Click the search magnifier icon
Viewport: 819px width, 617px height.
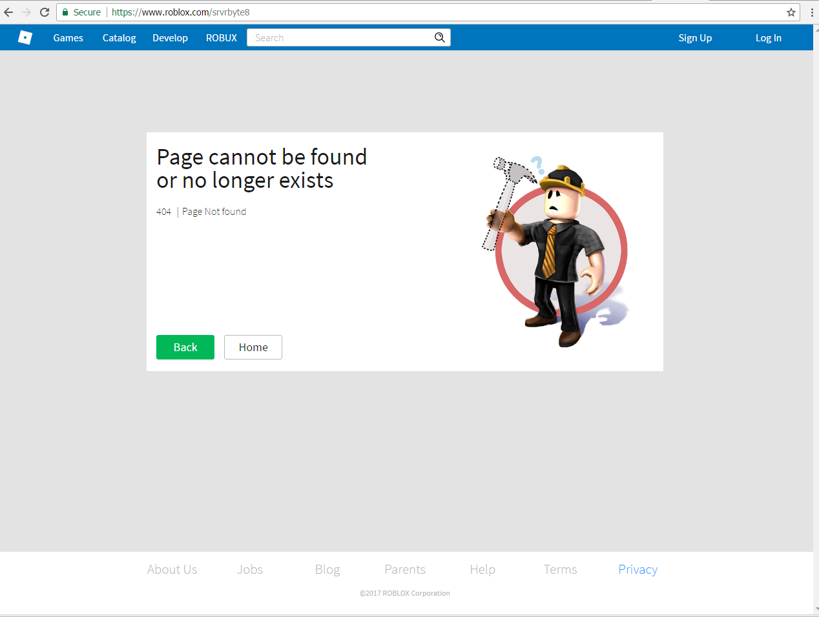(440, 37)
